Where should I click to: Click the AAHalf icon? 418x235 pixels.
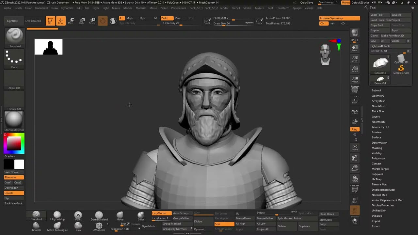[x=355, y=80]
